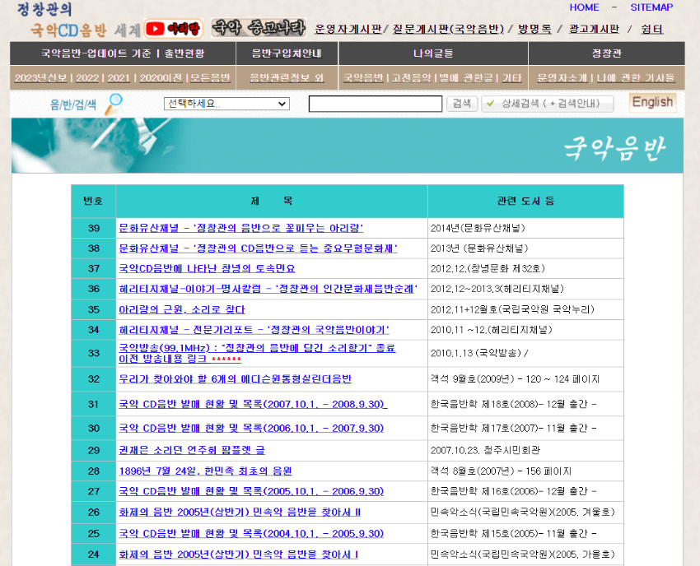Screen dimensions: 700x566
Task: Click the 국악음반 teal banner image
Action: 347,146
